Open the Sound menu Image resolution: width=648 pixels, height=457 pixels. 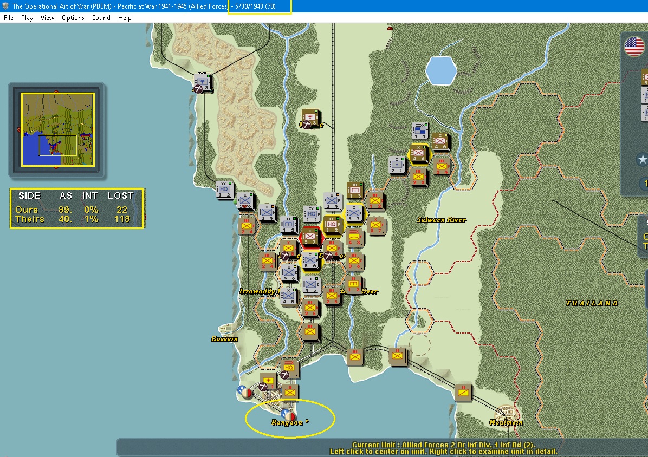point(101,18)
